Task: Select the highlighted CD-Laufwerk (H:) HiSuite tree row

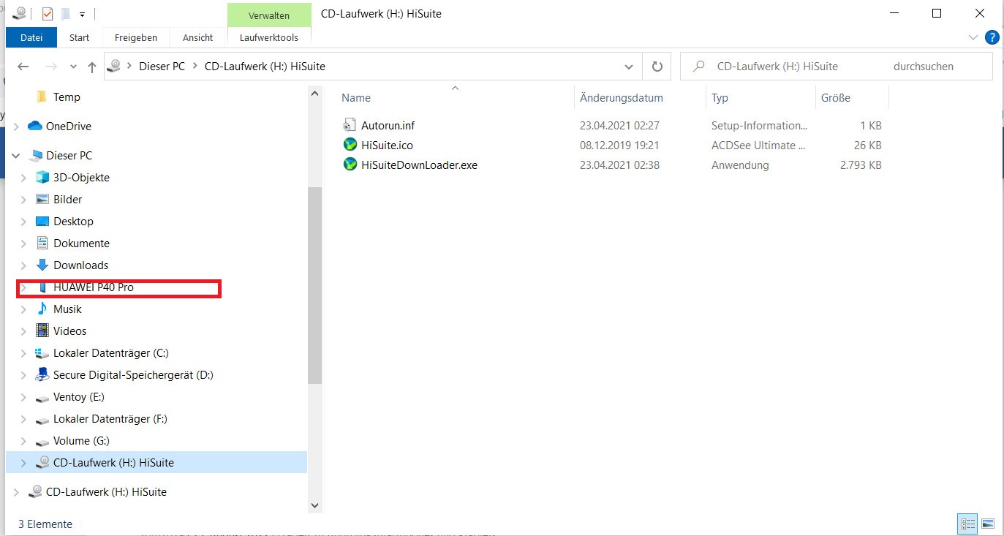Action: click(156, 463)
